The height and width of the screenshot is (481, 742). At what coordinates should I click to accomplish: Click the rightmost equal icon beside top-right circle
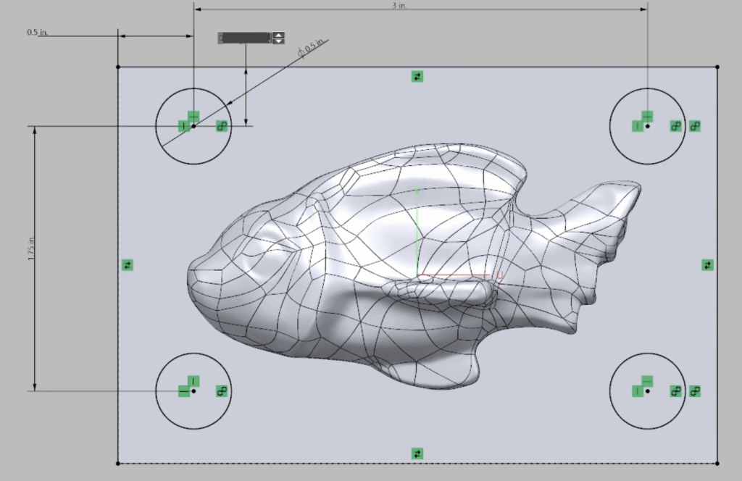695,126
